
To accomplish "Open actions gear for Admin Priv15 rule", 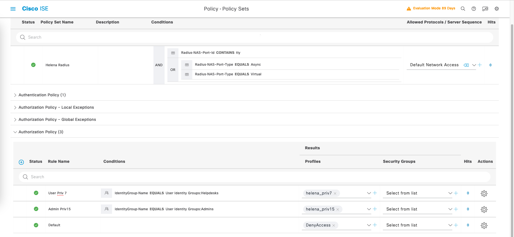I will click(484, 209).
